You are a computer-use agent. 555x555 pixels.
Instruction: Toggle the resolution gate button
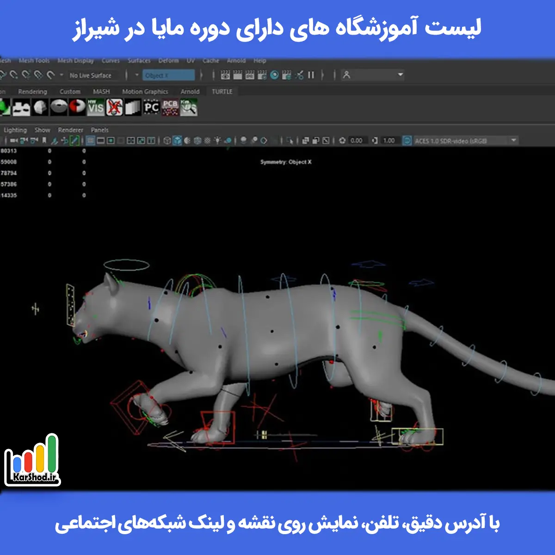coord(111,141)
